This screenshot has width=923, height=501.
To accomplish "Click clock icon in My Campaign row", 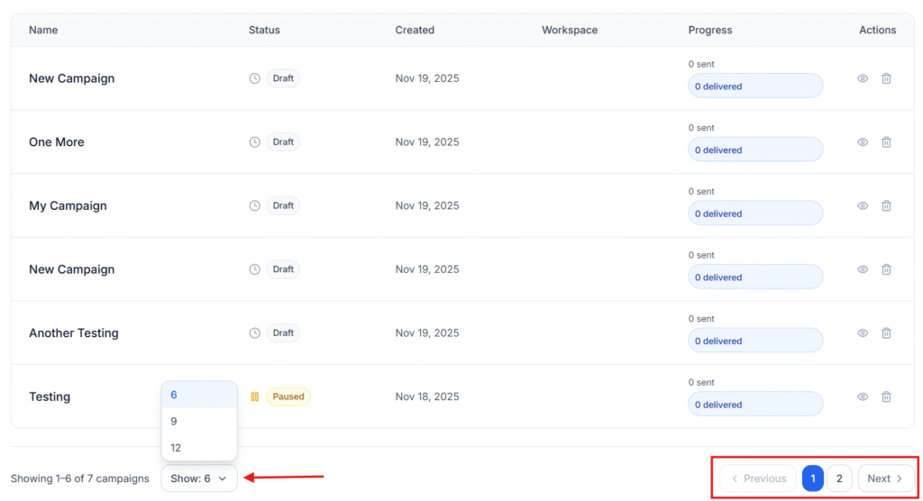I will [x=255, y=205].
